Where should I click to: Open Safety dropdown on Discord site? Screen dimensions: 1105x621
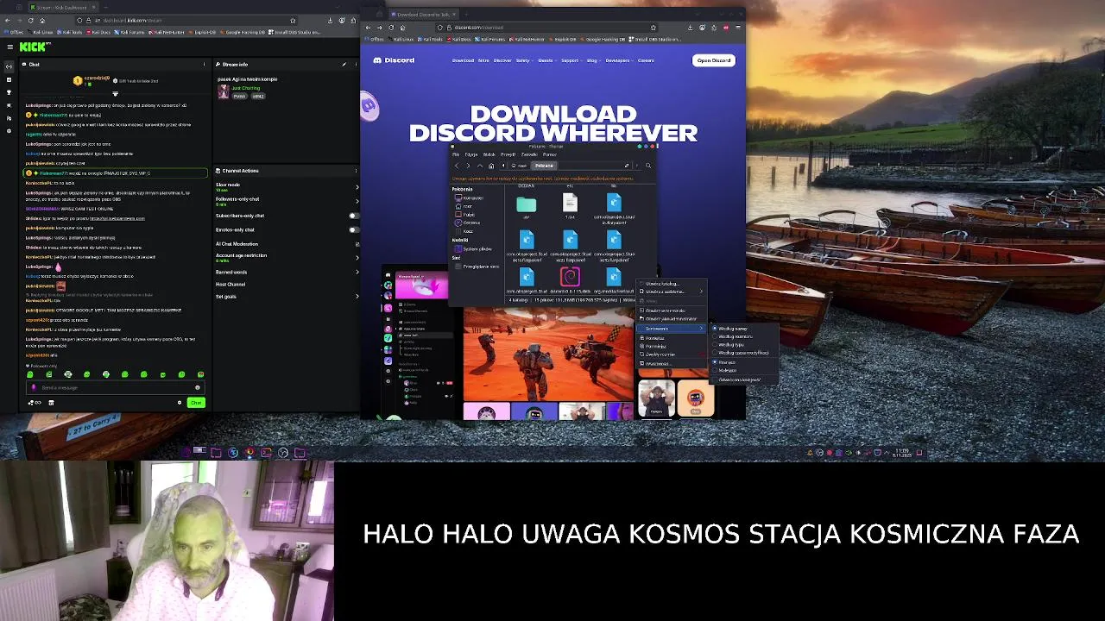pyautogui.click(x=524, y=60)
